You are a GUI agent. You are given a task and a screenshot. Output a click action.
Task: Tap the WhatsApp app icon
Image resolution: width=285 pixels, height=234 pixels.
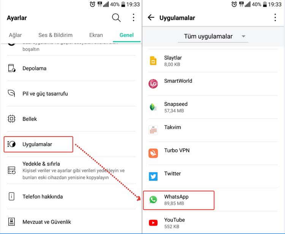pos(153,200)
